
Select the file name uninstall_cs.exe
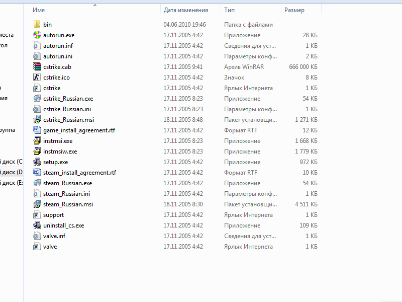64,225
